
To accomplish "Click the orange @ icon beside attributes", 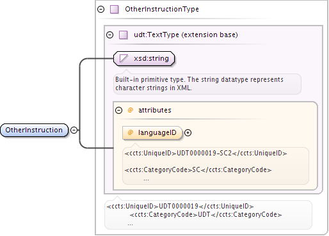I will 130,110.
